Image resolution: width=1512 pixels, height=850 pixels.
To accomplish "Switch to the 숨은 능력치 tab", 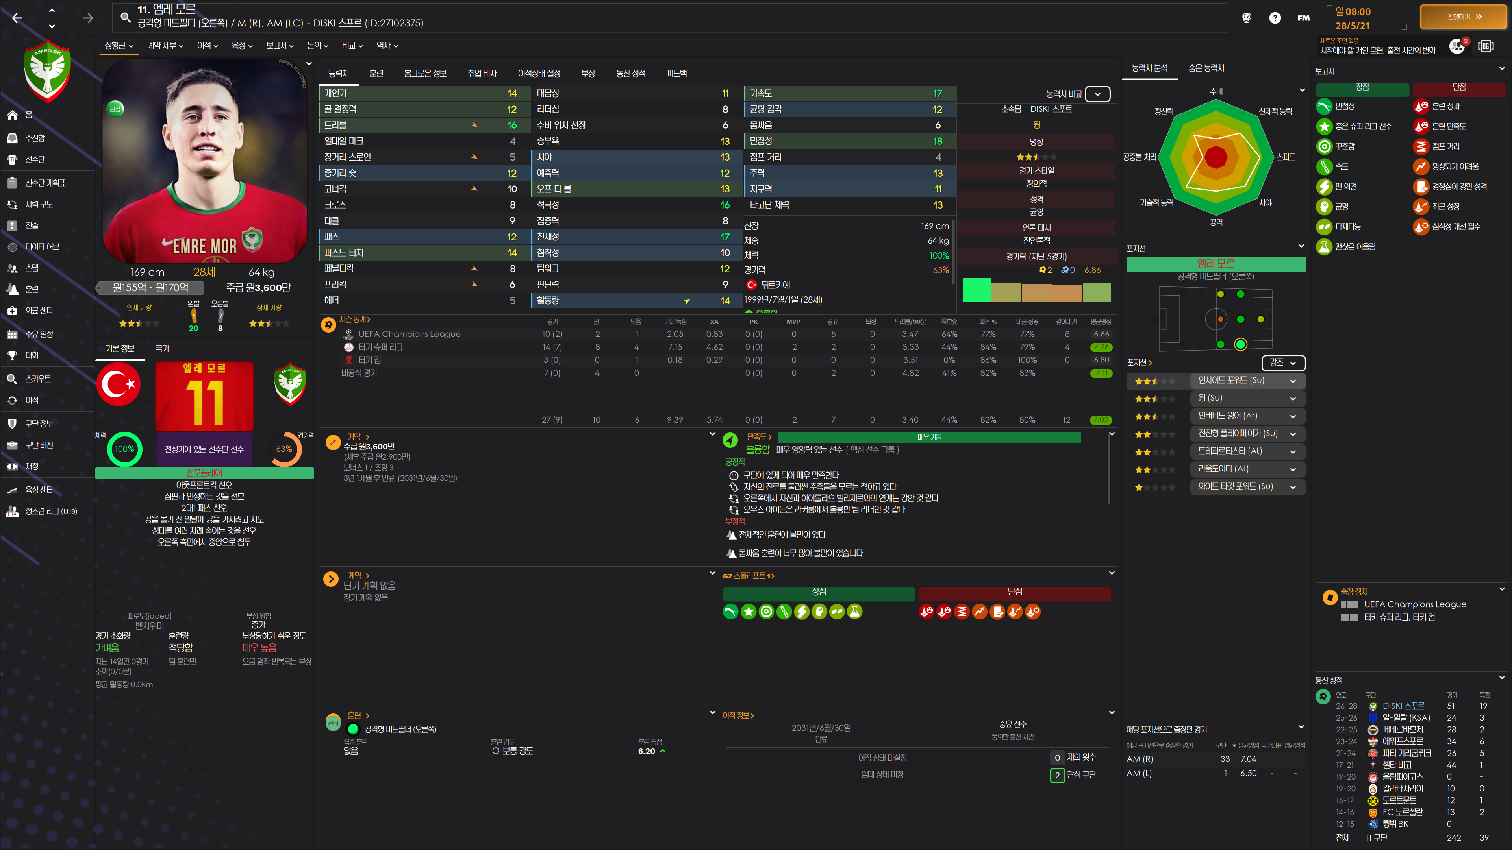I will pyautogui.click(x=1206, y=68).
